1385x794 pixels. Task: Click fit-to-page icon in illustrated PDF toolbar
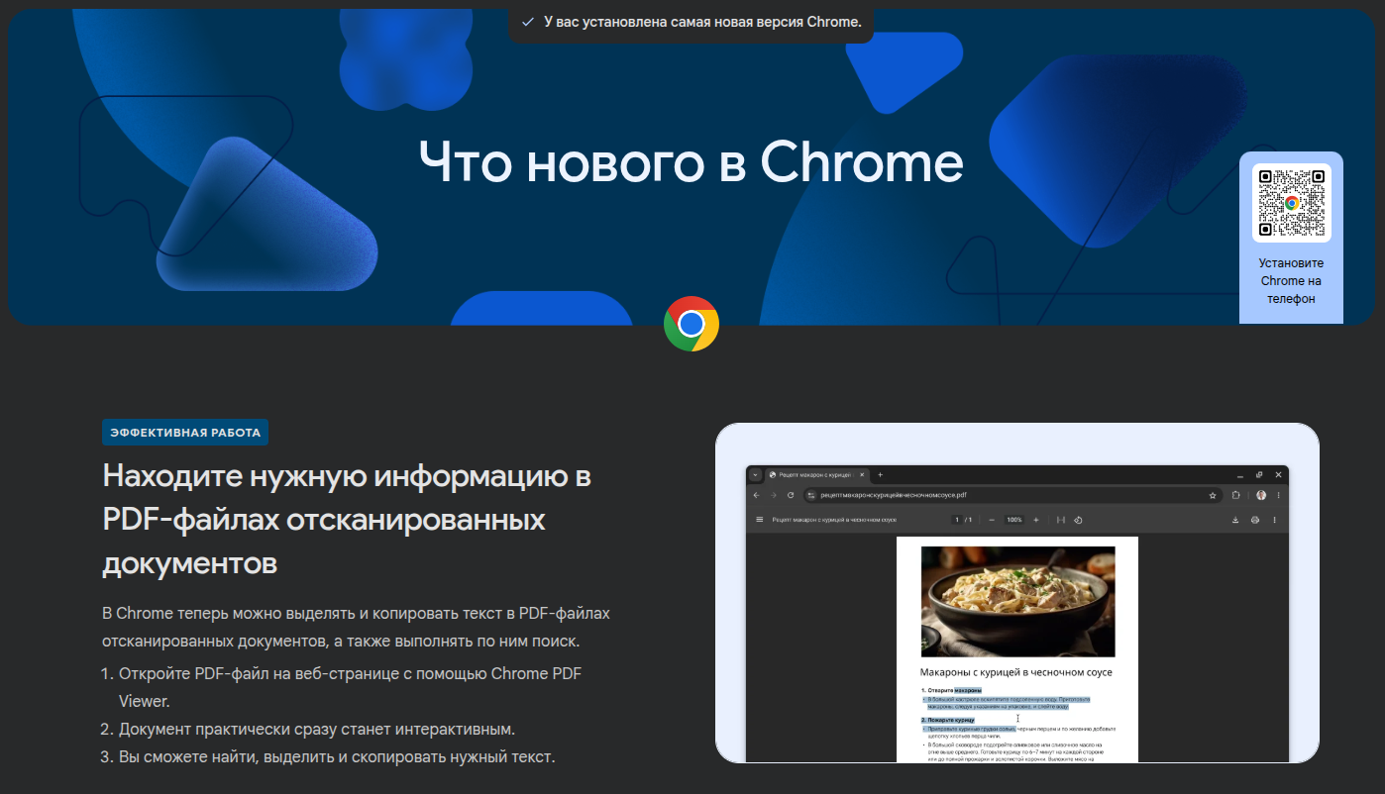click(1060, 520)
